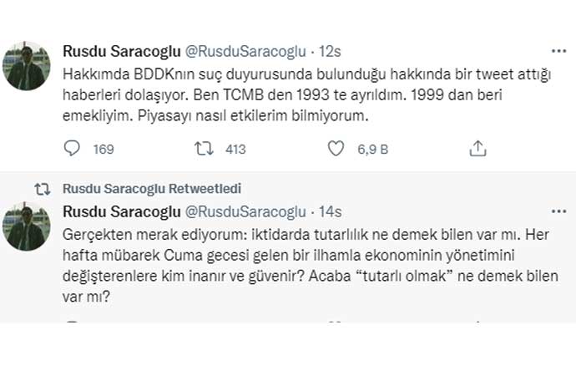Open Rusdu Saracoglu name on second tweet
The width and height of the screenshot is (576, 376).
click(x=118, y=212)
